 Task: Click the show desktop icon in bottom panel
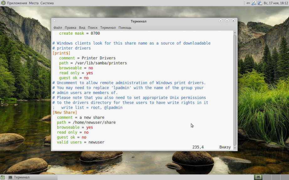3,177
